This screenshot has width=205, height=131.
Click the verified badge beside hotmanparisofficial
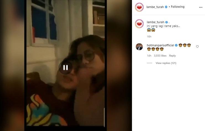click(x=176, y=45)
